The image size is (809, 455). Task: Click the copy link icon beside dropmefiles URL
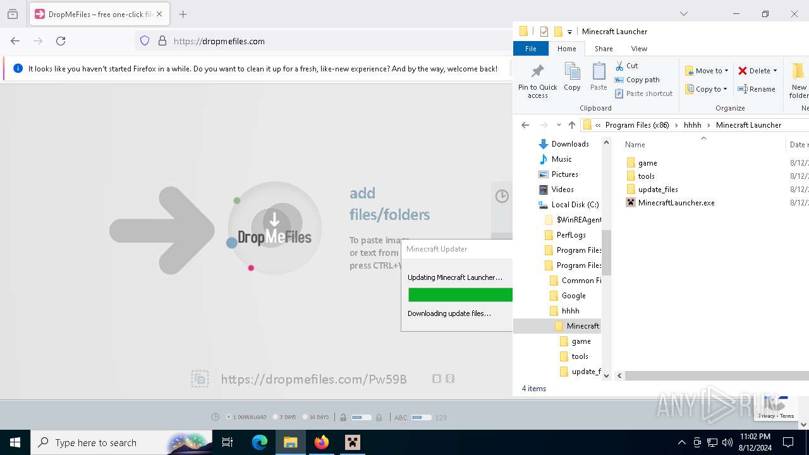tap(200, 379)
